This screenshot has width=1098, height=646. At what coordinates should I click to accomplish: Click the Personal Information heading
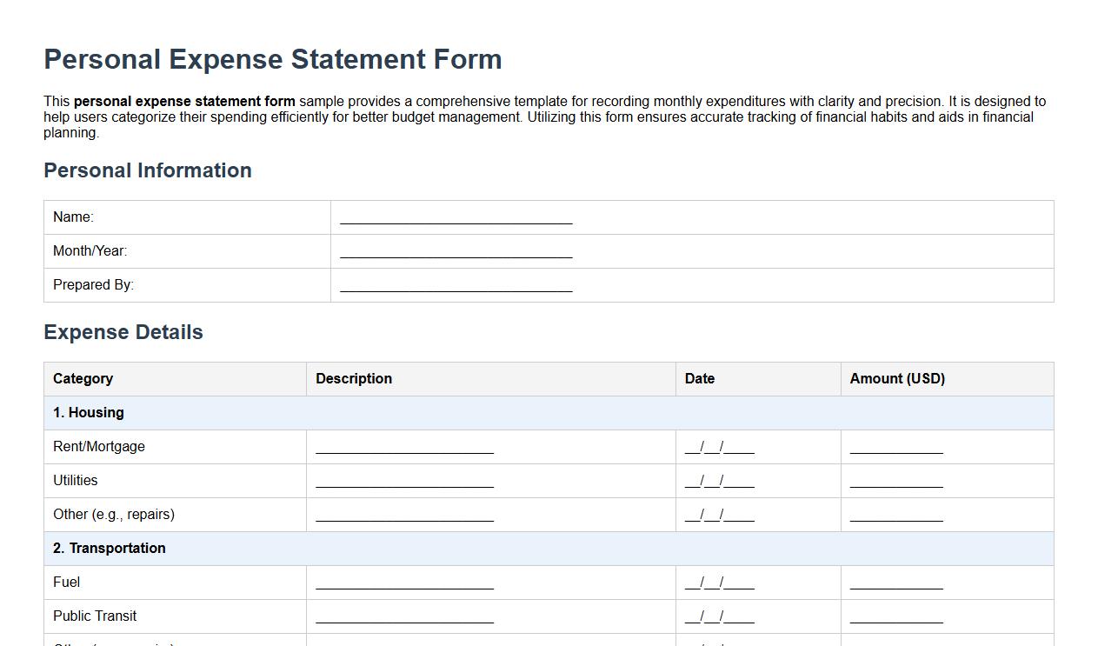click(148, 170)
